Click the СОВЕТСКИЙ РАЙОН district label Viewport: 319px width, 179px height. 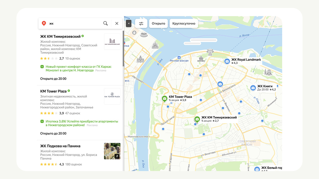coord(247,143)
